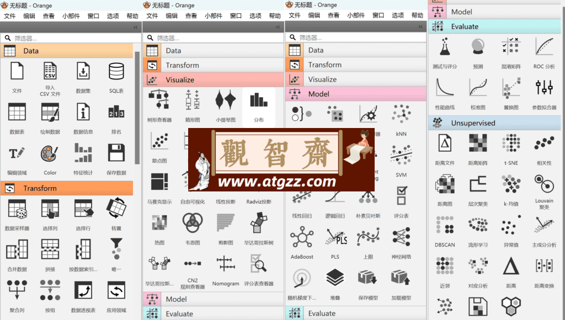This screenshot has width=565, height=320.
Task: Add the 保存模型 save model widget
Action: (368, 278)
